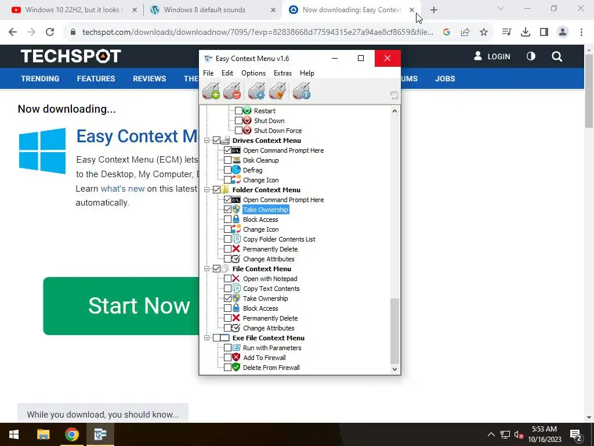Click the Shut Down Force red icon

[247, 131]
